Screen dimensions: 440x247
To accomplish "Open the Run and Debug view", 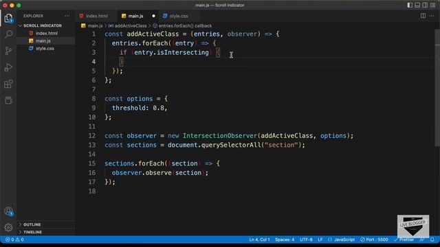I will point(8,67).
